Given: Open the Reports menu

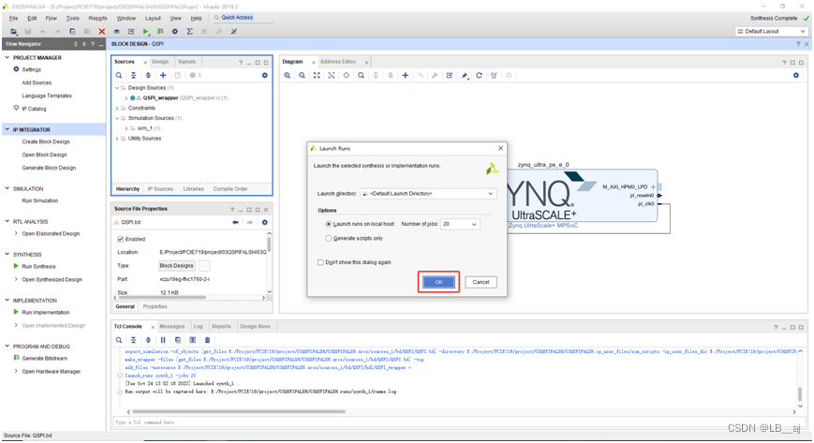Looking at the screenshot, I should (97, 18).
